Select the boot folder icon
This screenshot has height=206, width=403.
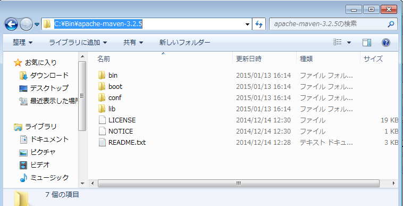102,86
